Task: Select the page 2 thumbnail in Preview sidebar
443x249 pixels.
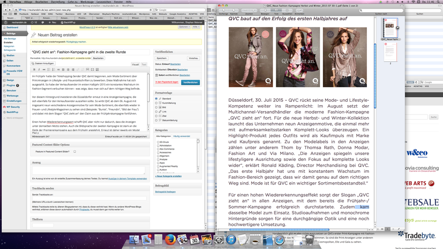Action: [391, 52]
